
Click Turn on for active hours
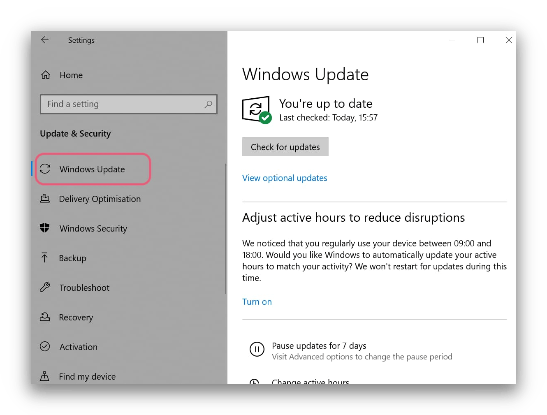[257, 302]
